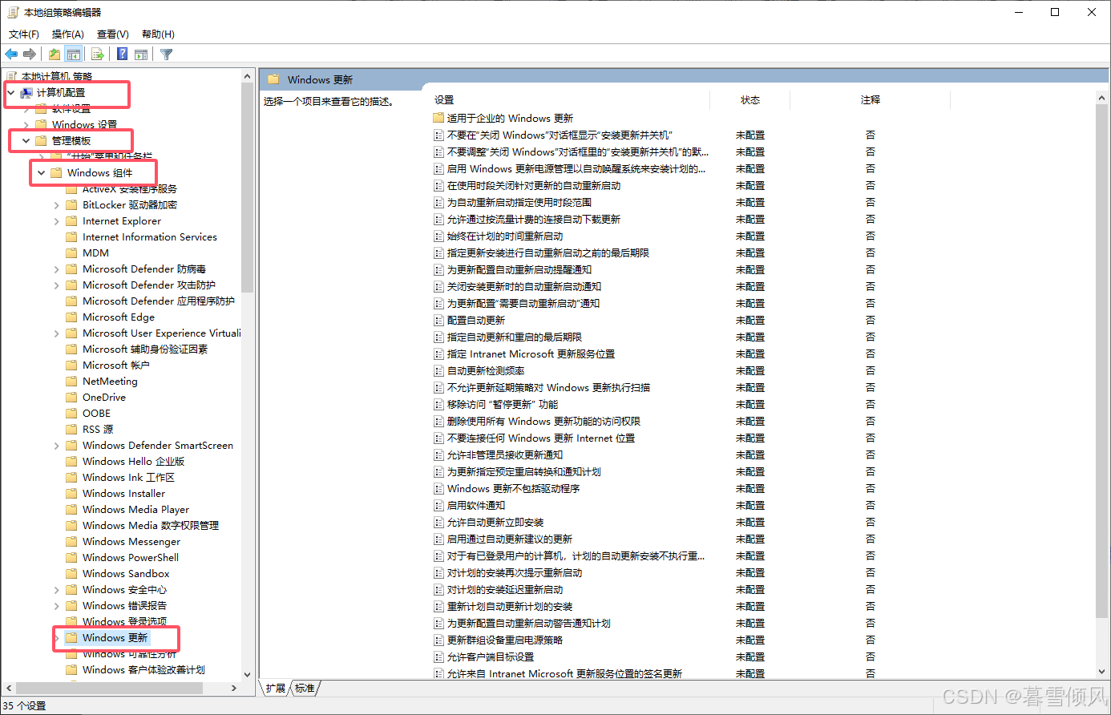1111x715 pixels.
Task: Switch to the 扩展 tab
Action: click(276, 689)
